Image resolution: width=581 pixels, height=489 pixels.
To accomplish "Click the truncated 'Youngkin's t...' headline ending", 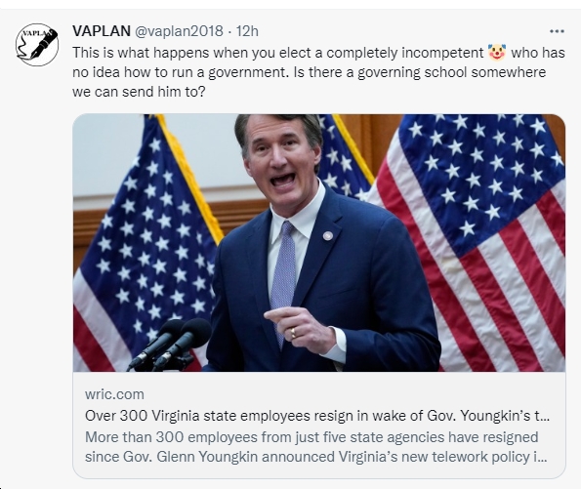I will (x=505, y=416).
